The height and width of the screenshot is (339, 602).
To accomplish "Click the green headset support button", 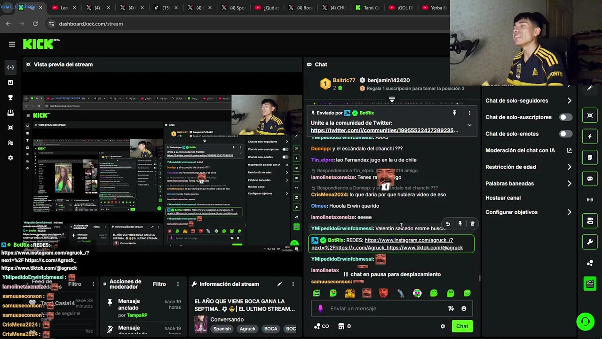I will click(585, 322).
